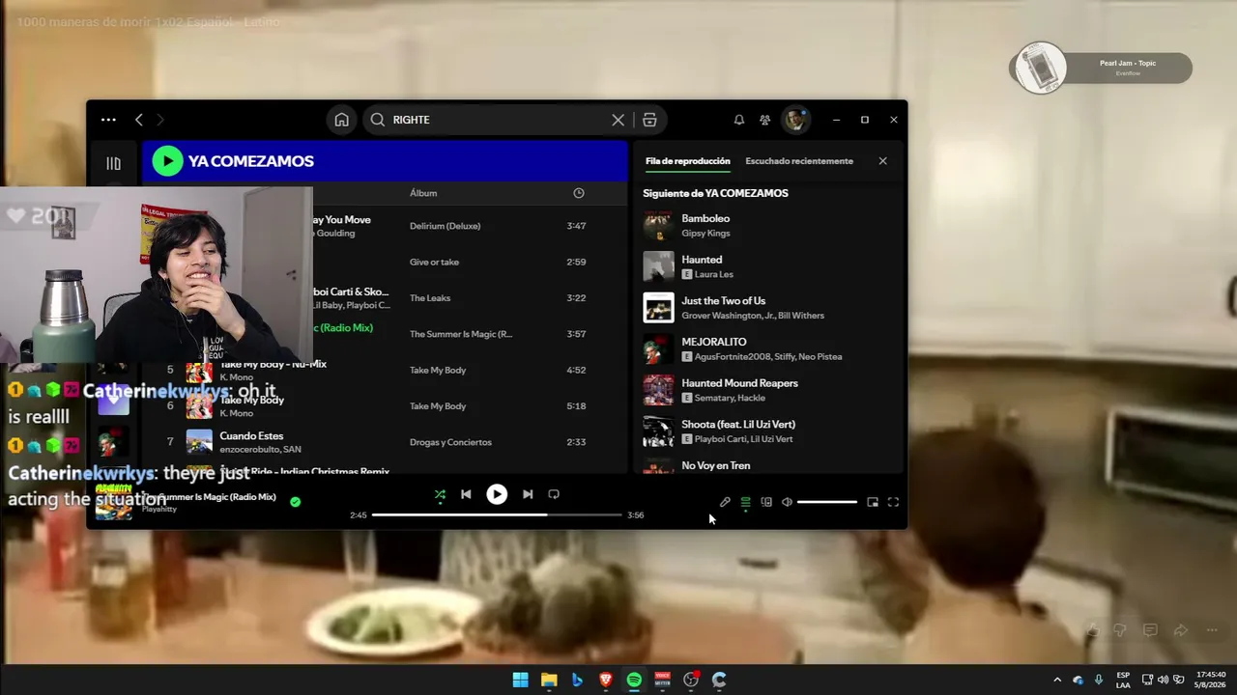Toggle repeat mode

(554, 494)
